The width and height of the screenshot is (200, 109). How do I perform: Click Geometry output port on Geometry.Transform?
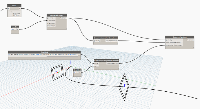pos(190,40)
